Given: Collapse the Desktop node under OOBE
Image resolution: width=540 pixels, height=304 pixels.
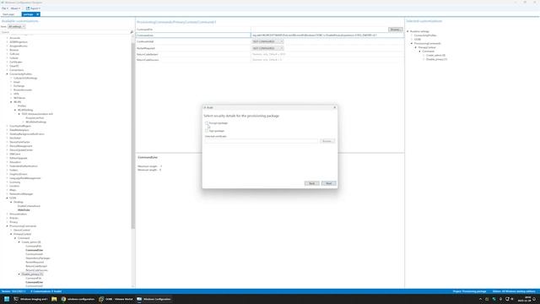Looking at the screenshot, I should [x=11, y=202].
